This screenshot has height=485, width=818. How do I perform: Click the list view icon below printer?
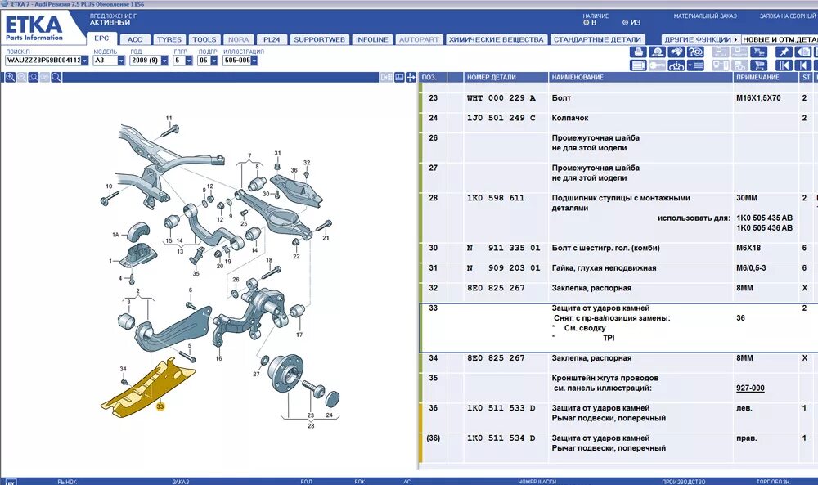pos(638,65)
